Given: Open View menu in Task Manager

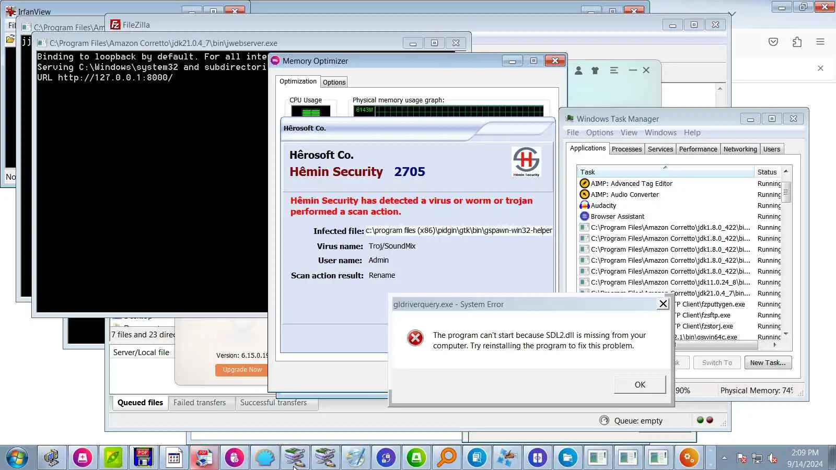Looking at the screenshot, I should (x=629, y=133).
